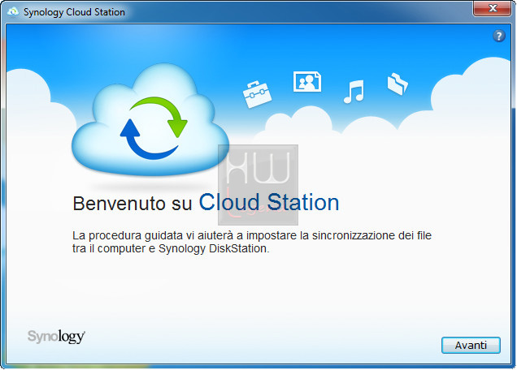Image resolution: width=517 pixels, height=370 pixels.
Task: Click the 'Synology Cloud Station' window title
Action: pyautogui.click(x=74, y=12)
